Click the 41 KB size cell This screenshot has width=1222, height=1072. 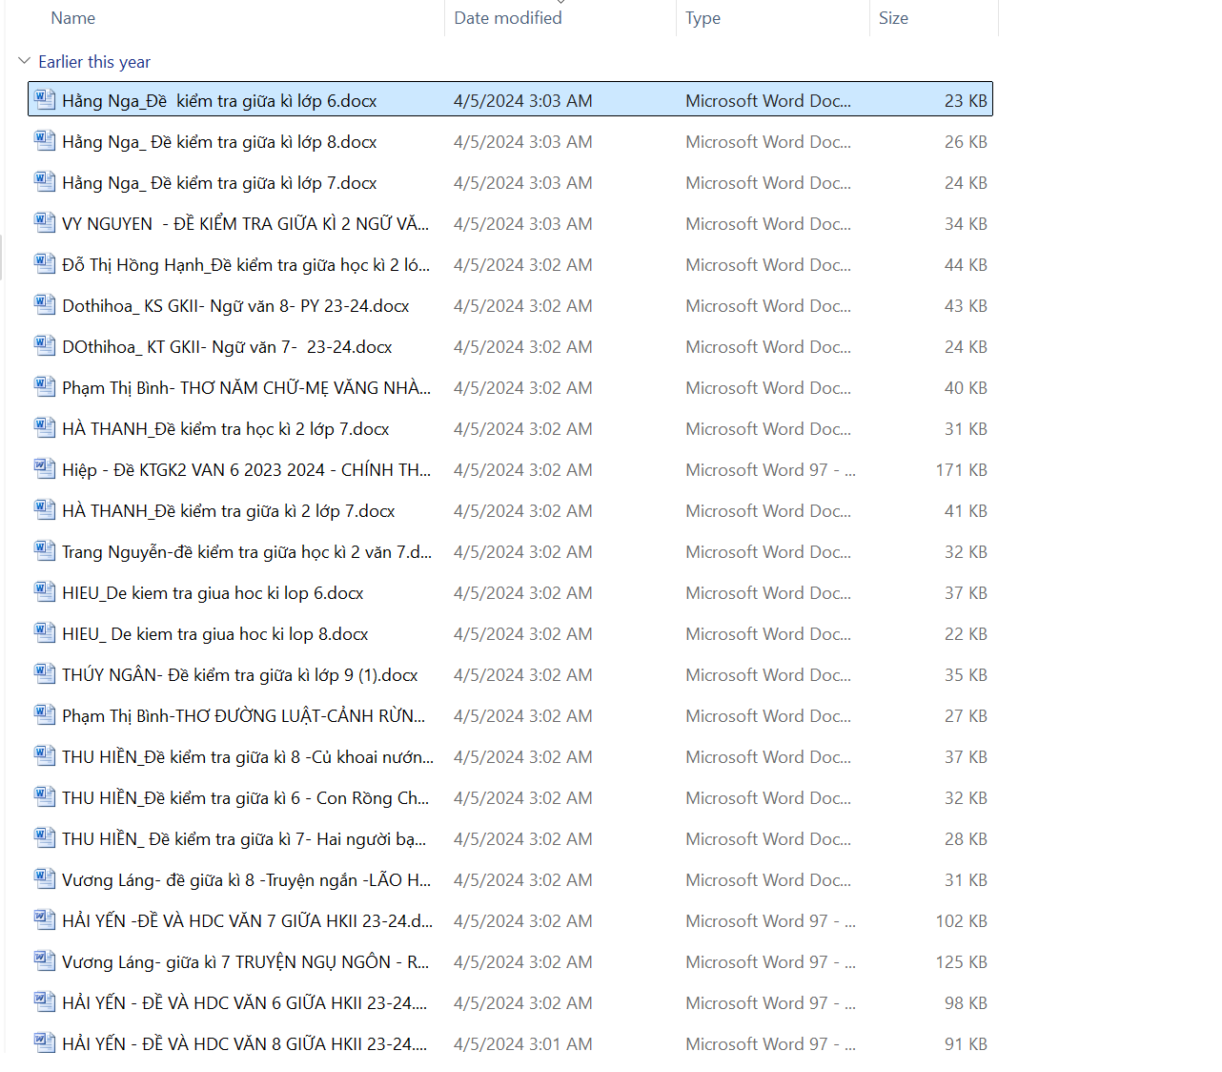[x=966, y=511]
